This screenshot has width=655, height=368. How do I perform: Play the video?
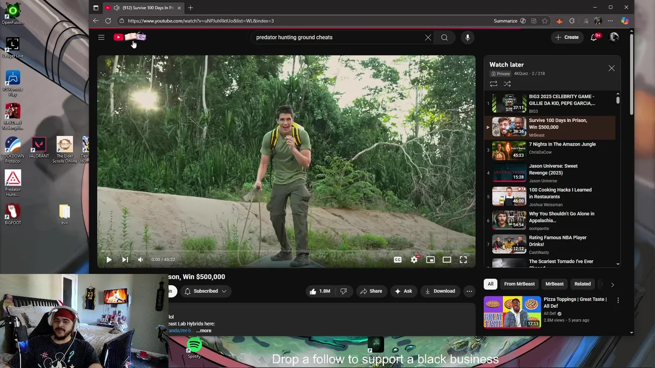109,260
